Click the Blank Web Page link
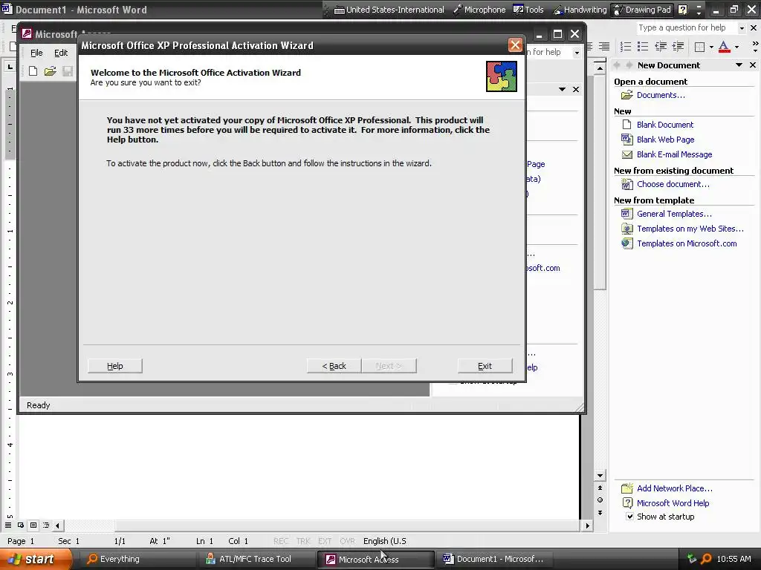This screenshot has width=761, height=570. 665,140
